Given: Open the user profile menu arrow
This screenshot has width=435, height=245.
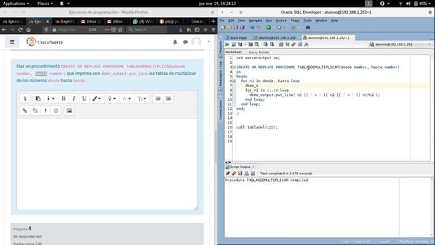Looking at the screenshot, I should pyautogui.click(x=209, y=42).
